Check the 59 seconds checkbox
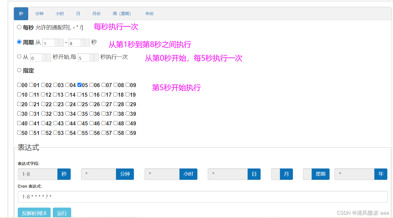 click(128, 133)
